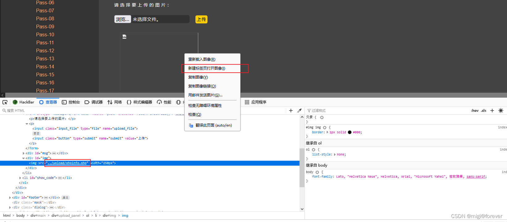Expand the div id="footer" node

click(10, 198)
